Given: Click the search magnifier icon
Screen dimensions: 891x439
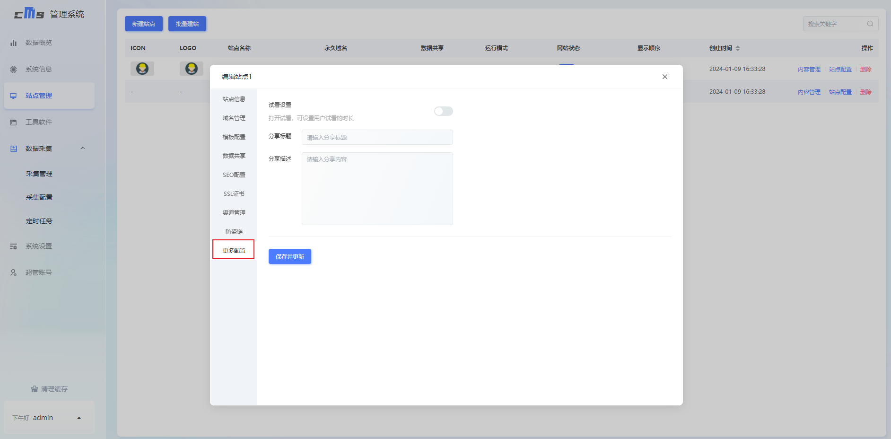Looking at the screenshot, I should (x=870, y=24).
